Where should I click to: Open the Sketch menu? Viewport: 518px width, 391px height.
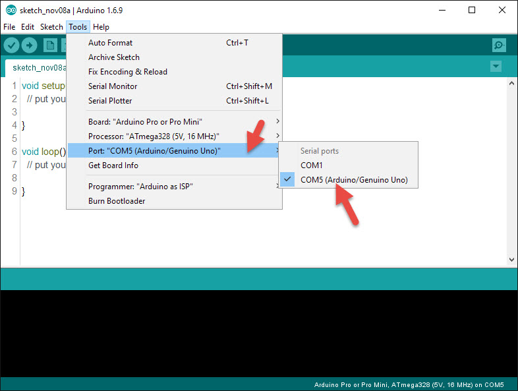pyautogui.click(x=51, y=27)
